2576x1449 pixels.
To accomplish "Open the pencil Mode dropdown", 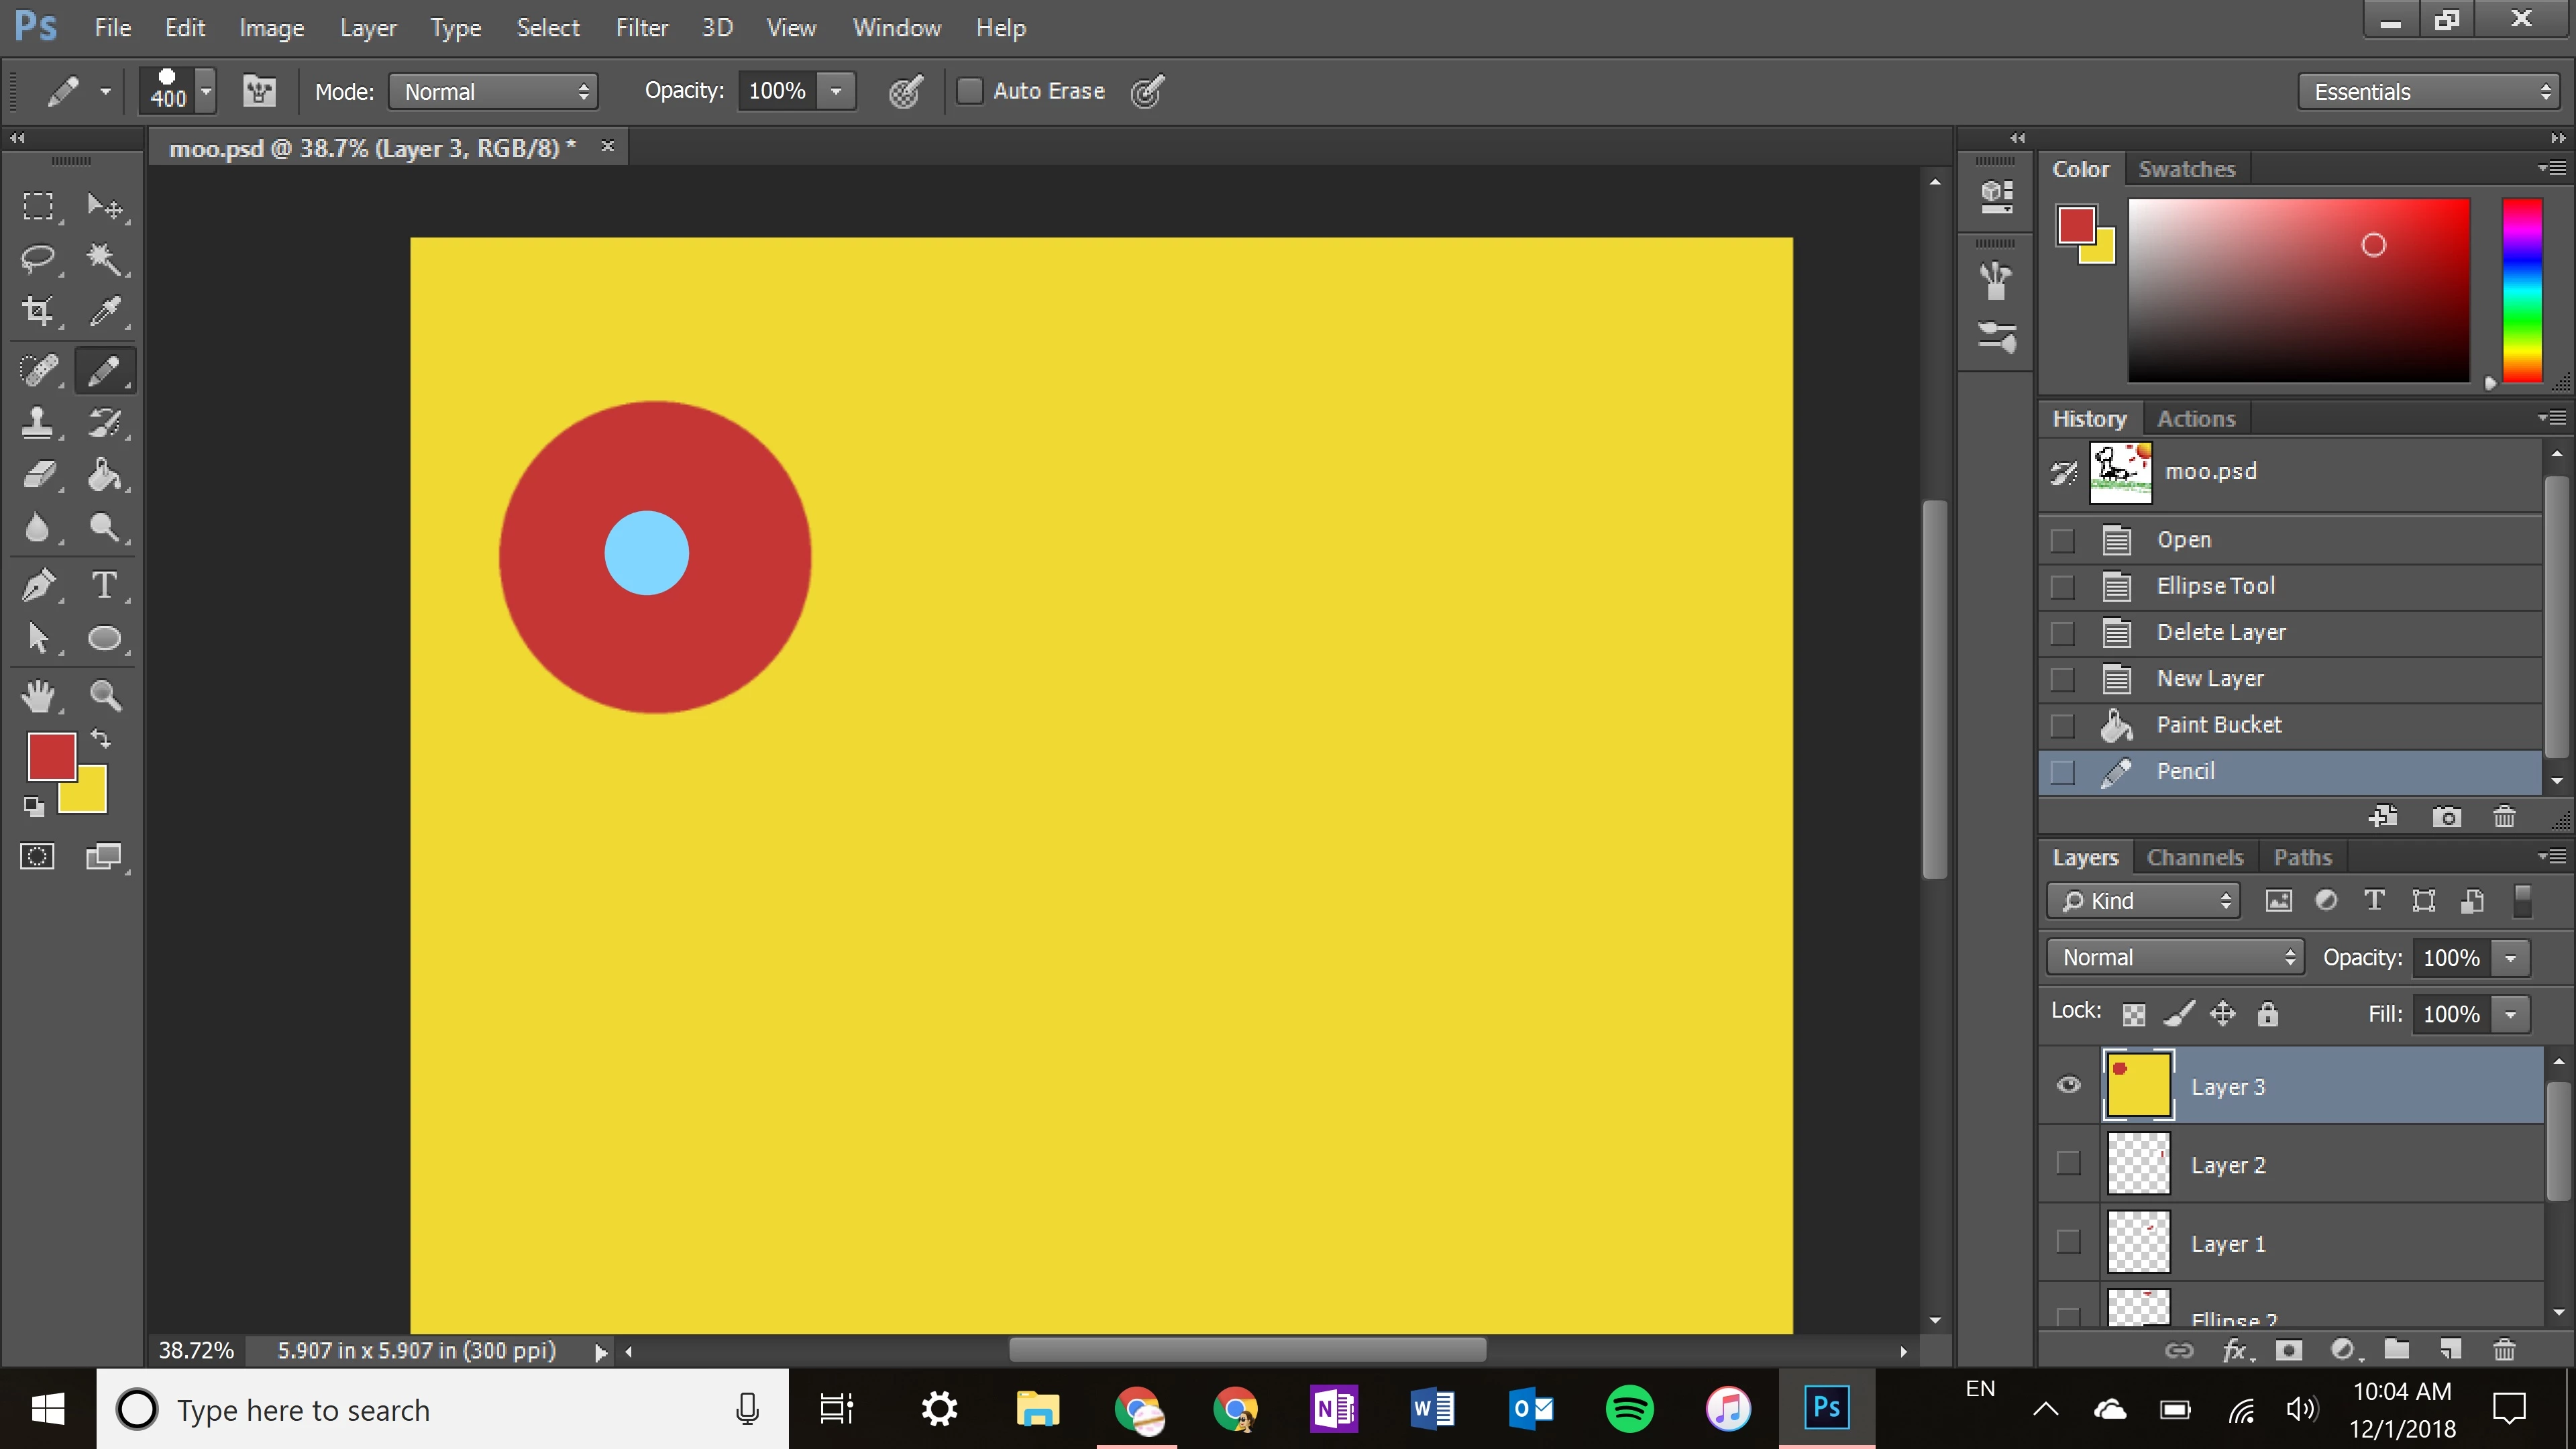I will coord(494,92).
